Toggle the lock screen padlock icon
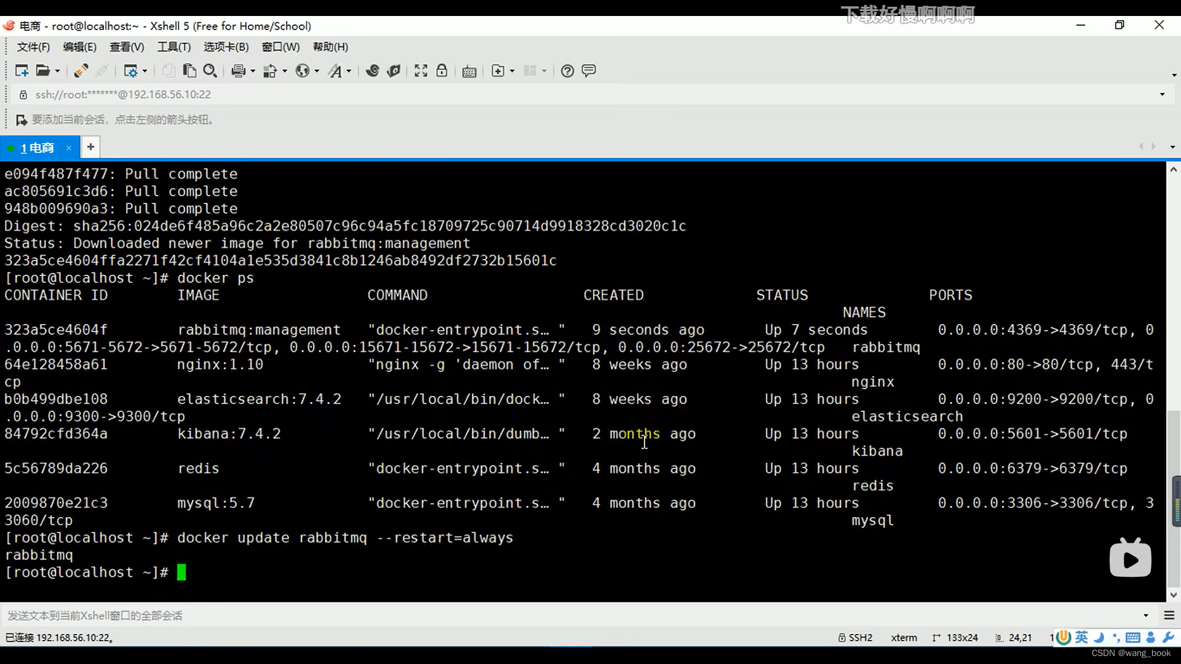Viewport: 1181px width, 664px height. coord(442,71)
